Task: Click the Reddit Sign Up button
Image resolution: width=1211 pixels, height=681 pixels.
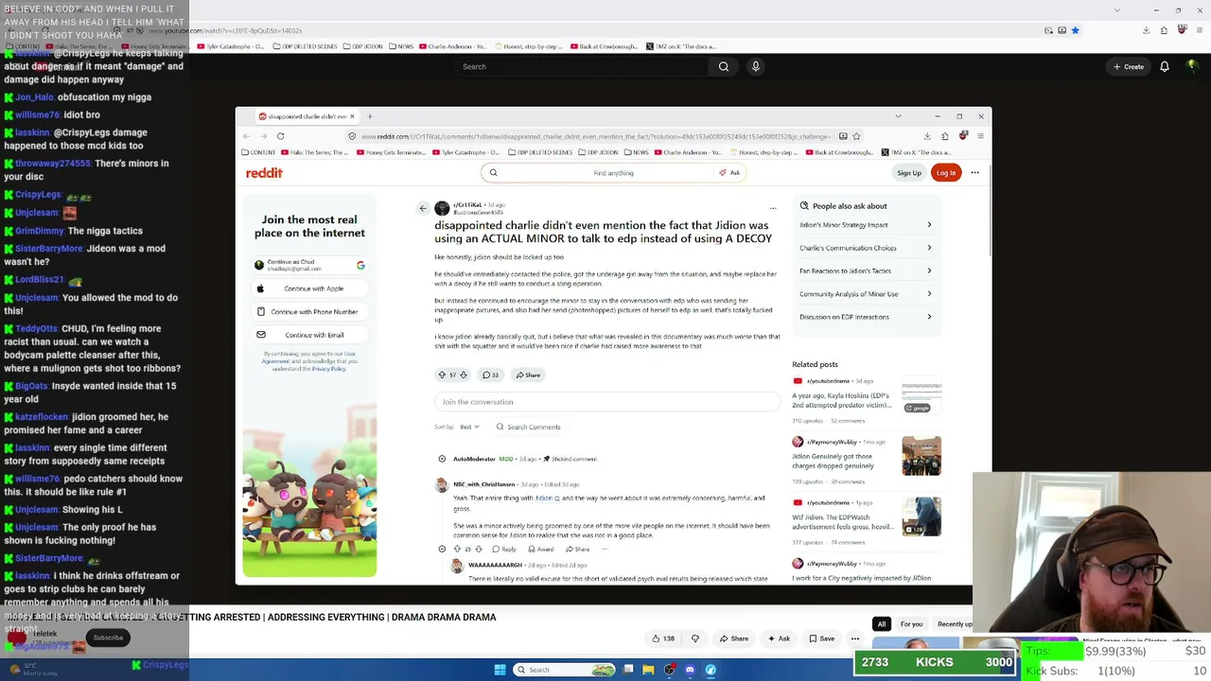Action: [909, 173]
